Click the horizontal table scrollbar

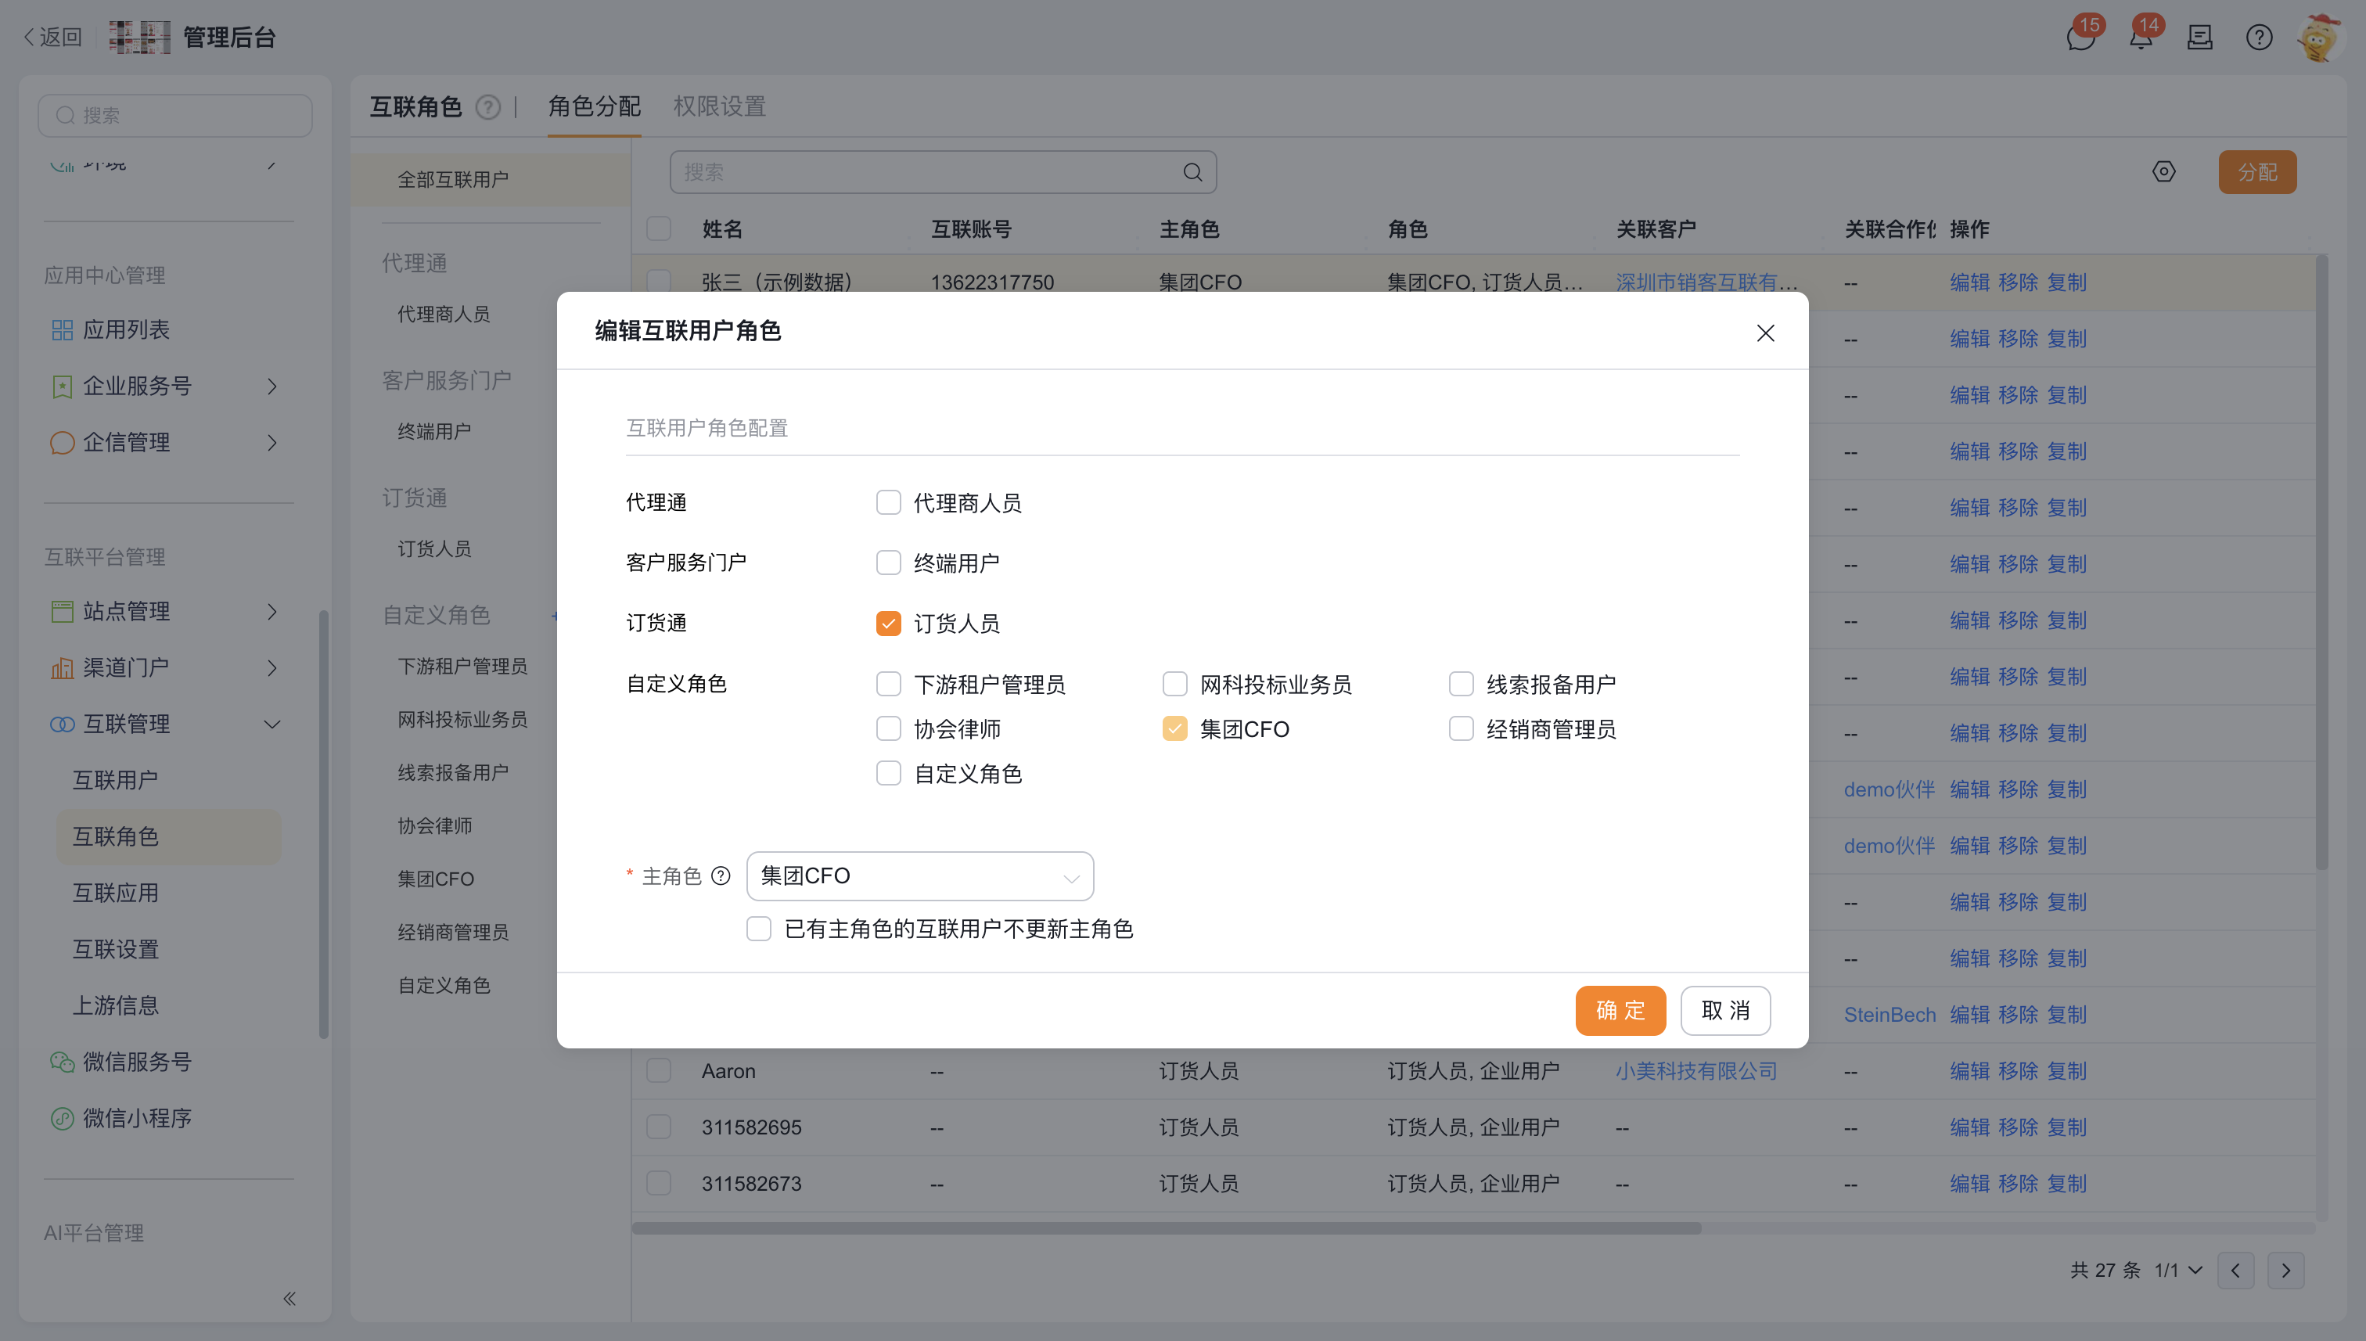pyautogui.click(x=1166, y=1228)
